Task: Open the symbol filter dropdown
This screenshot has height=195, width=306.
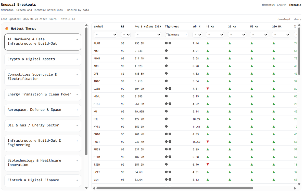Action: (105, 35)
